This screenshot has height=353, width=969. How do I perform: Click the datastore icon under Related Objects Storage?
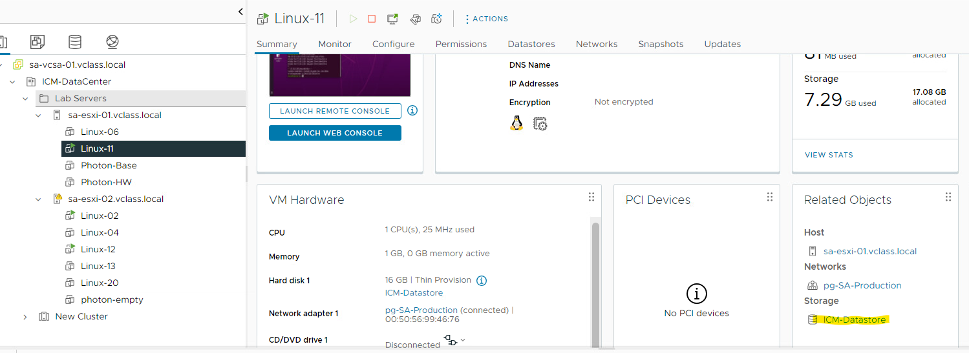tap(813, 319)
